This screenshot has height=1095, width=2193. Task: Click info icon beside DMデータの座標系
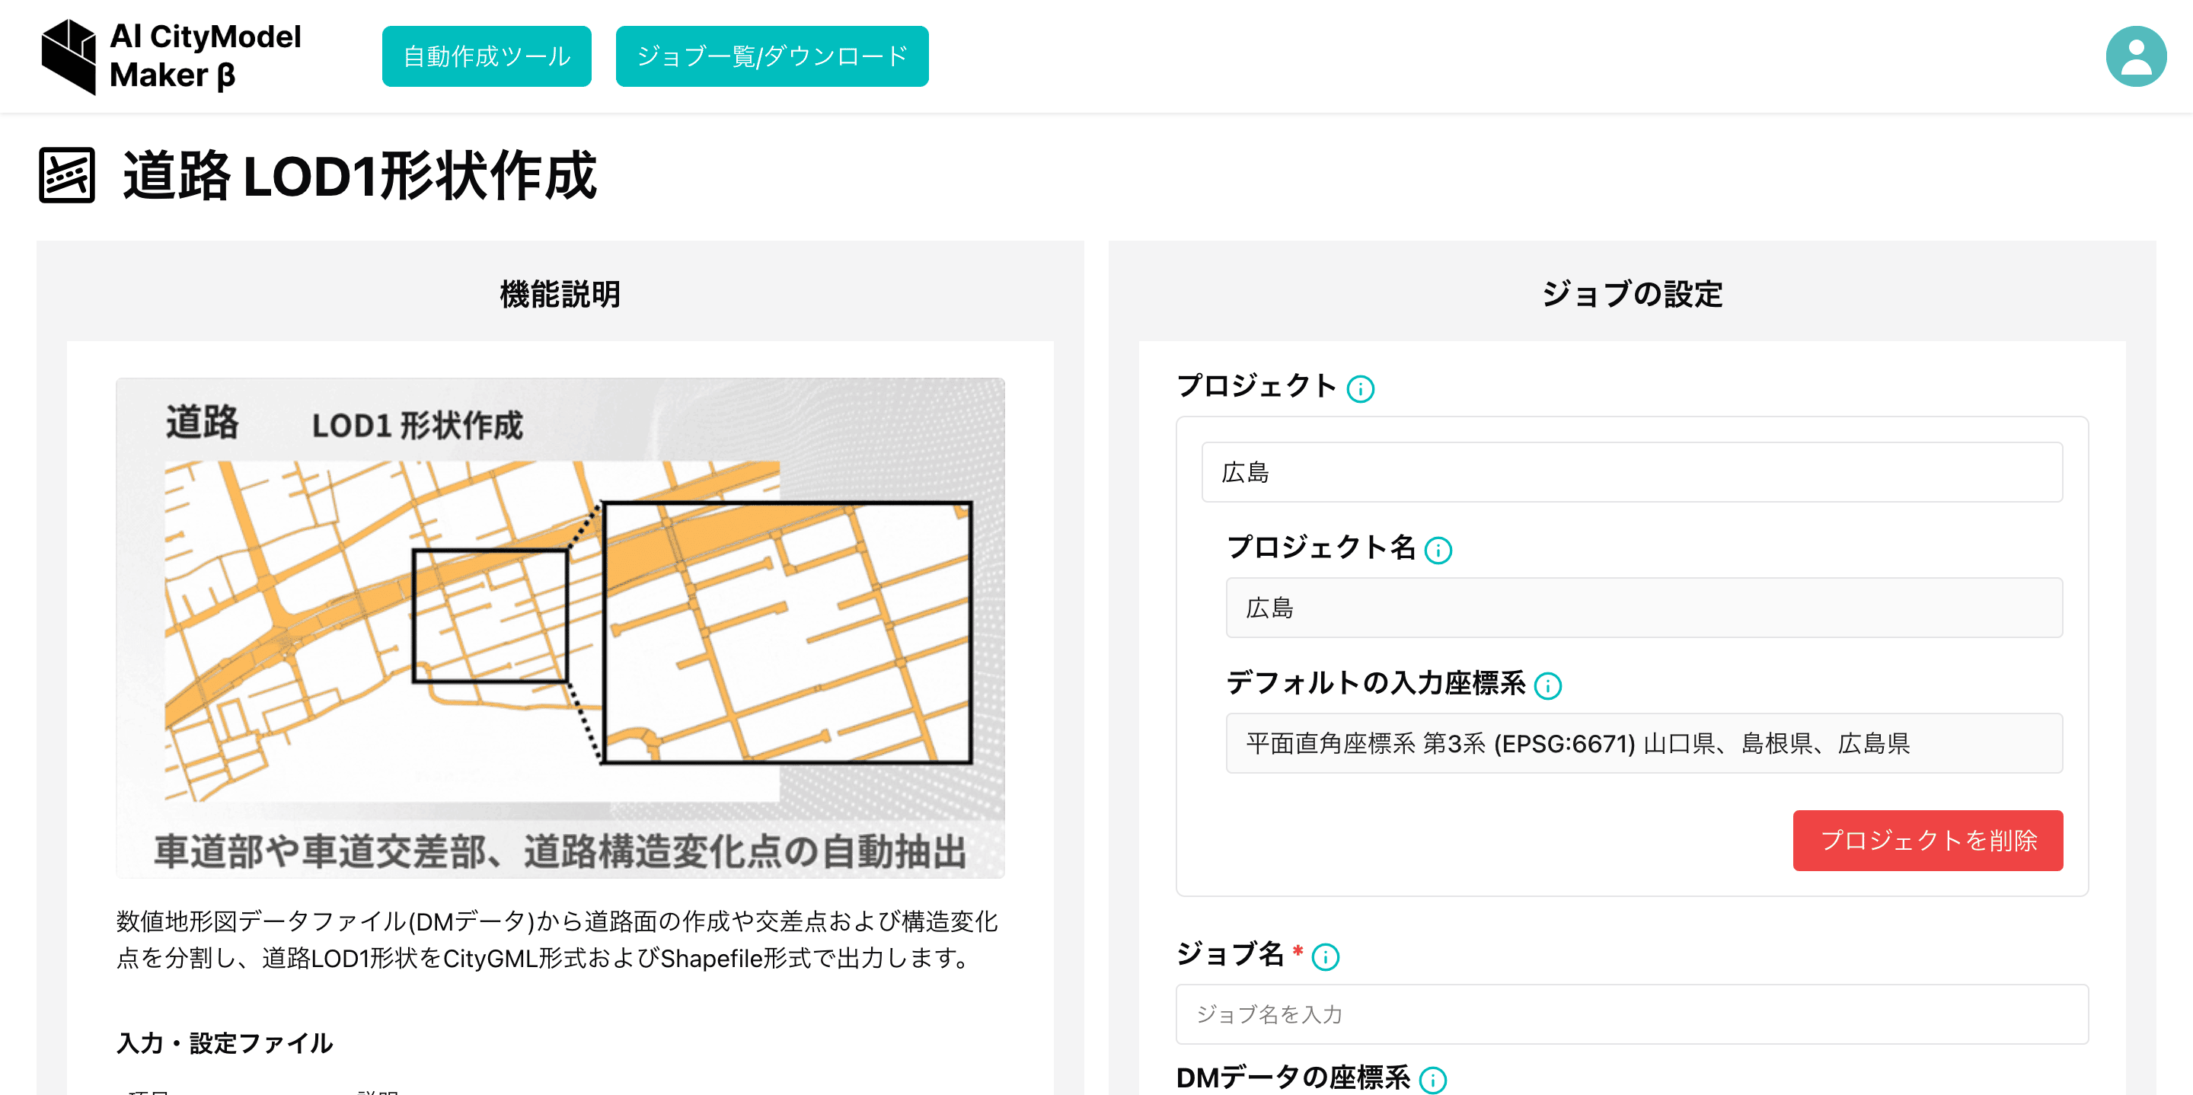click(1433, 1080)
